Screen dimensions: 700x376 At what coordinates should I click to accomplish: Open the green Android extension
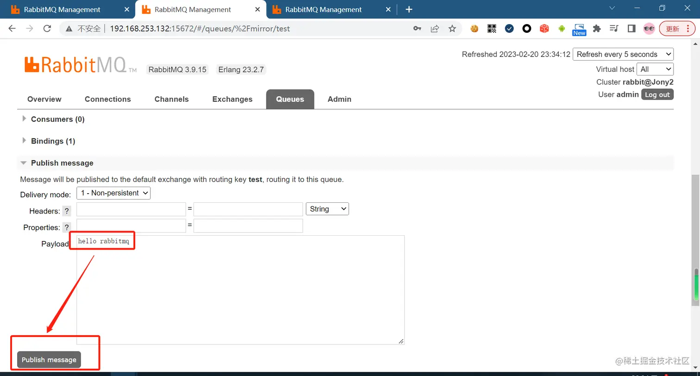click(x=562, y=29)
